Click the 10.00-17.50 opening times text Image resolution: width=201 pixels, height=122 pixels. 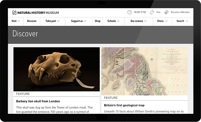click(140, 12)
